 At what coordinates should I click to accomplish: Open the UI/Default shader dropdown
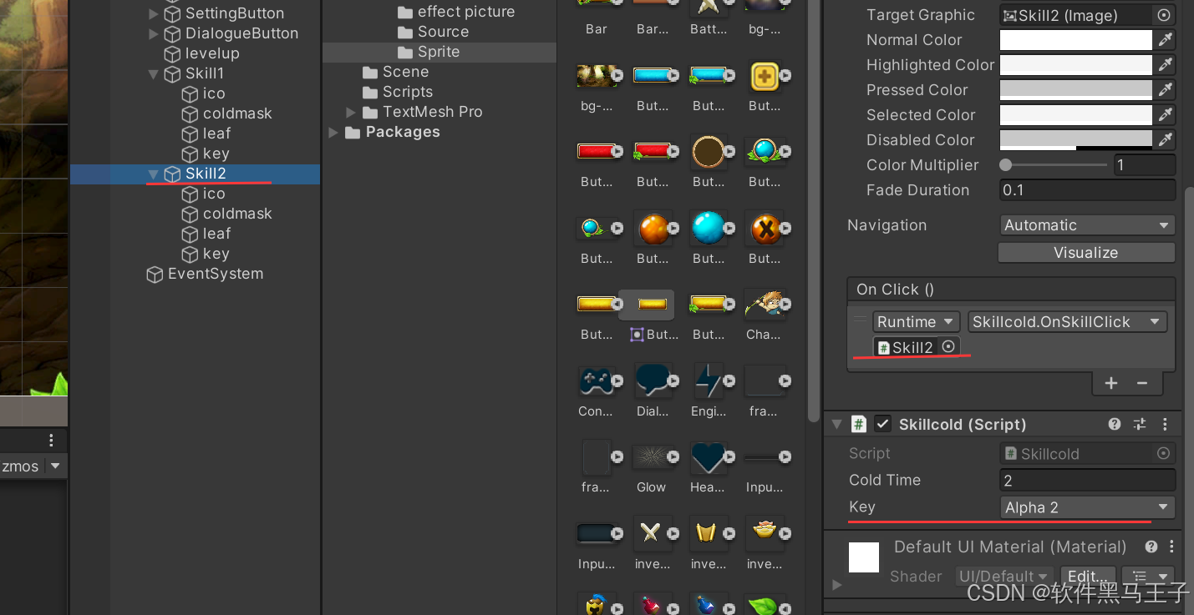click(x=1003, y=577)
